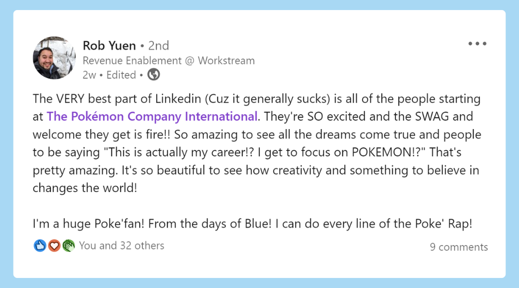Click the phrase changes the world!
Image resolution: width=519 pixels, height=288 pixels.
85,188
